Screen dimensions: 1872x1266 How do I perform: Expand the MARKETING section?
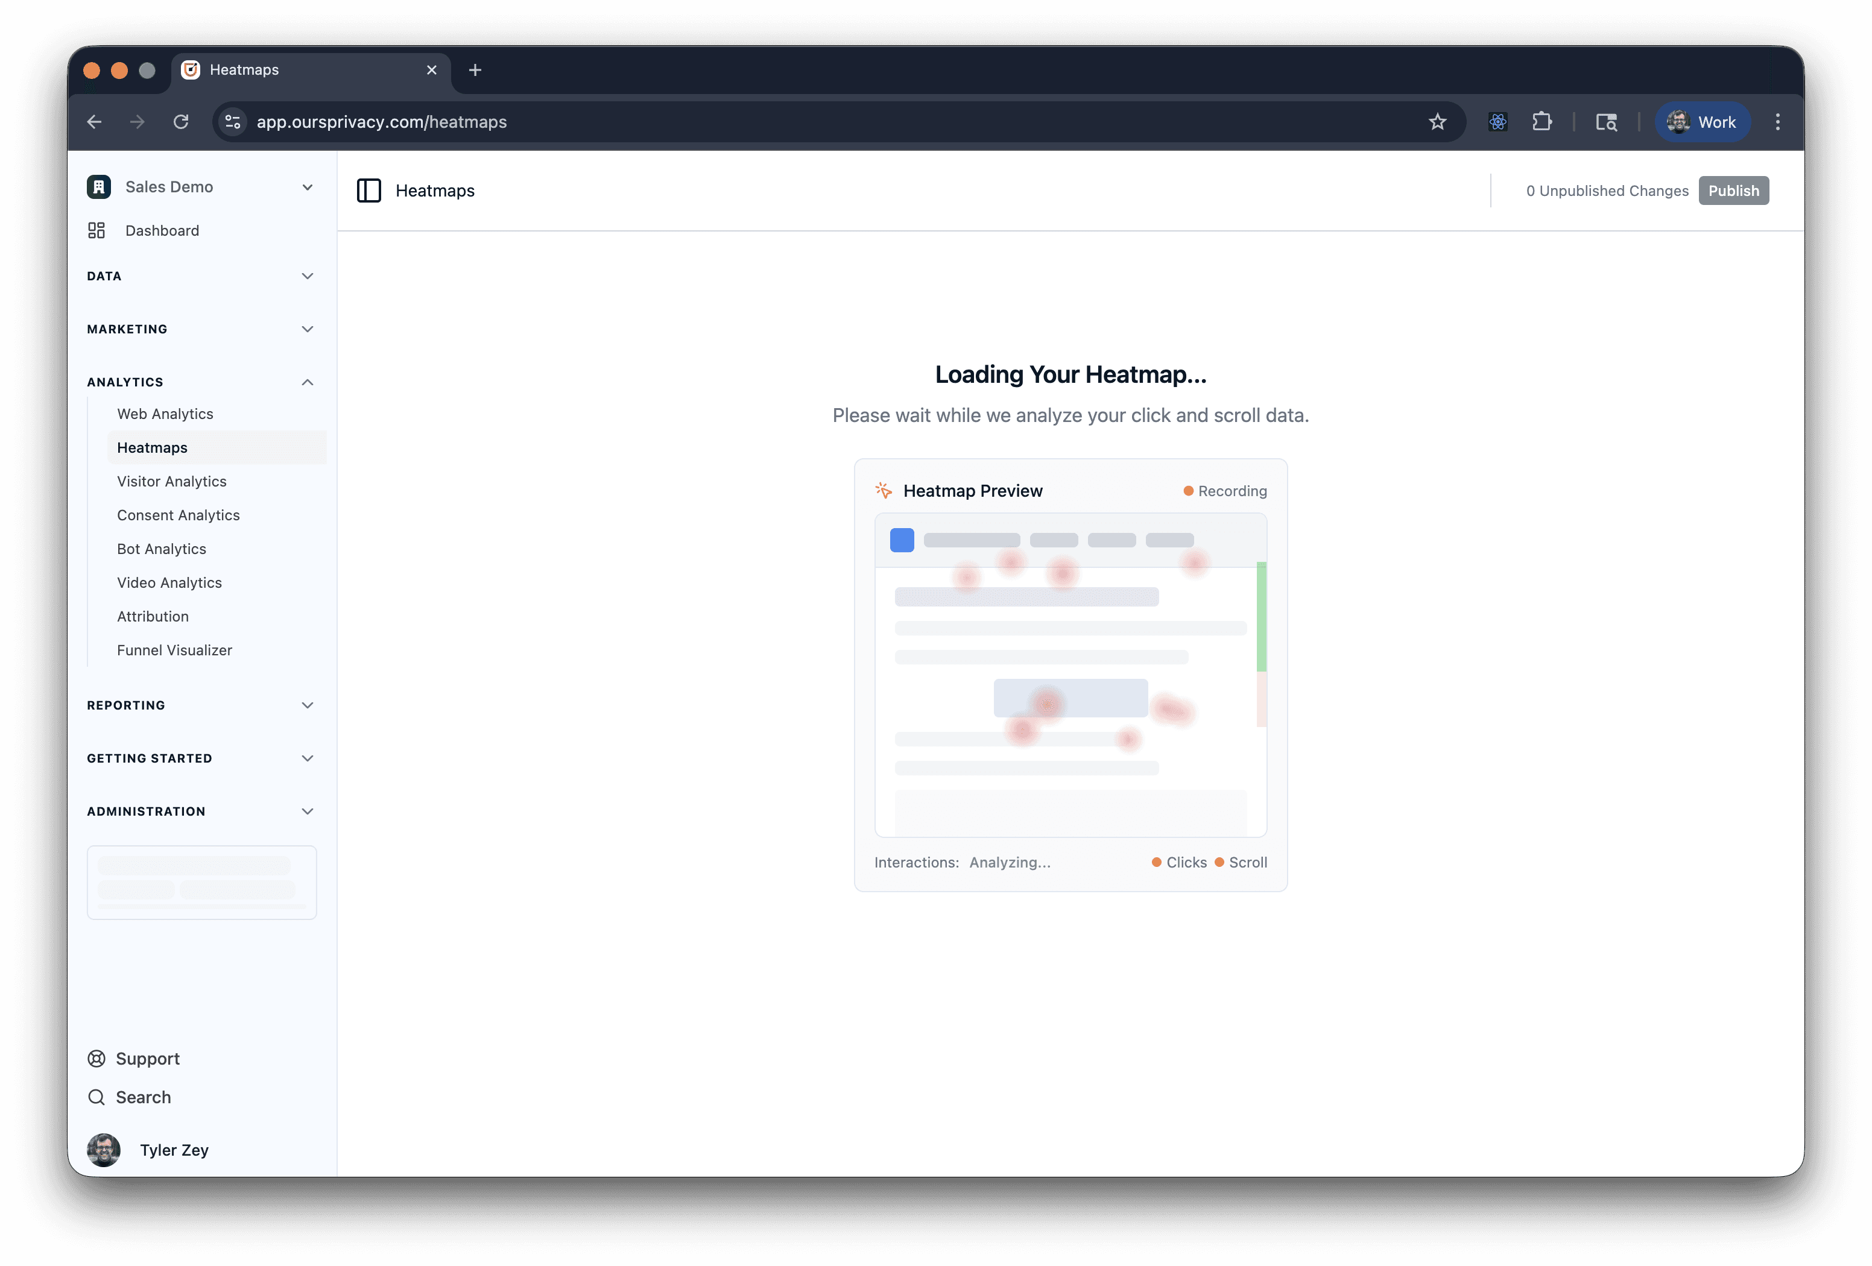(307, 329)
